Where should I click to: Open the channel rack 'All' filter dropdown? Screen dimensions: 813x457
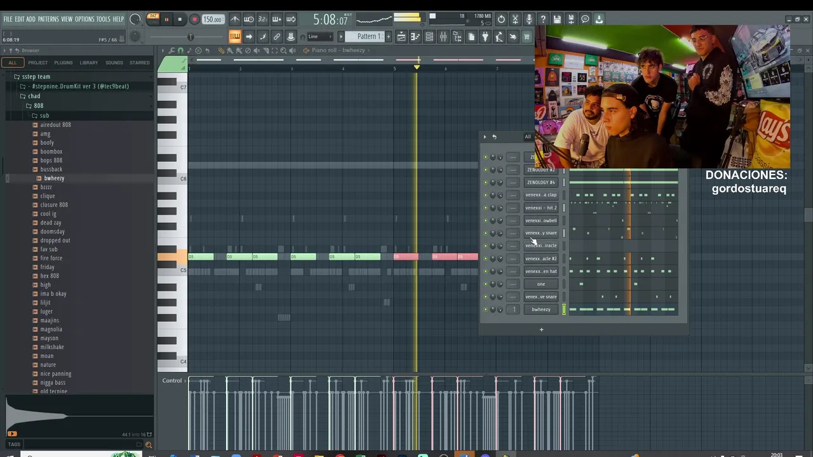pos(527,136)
